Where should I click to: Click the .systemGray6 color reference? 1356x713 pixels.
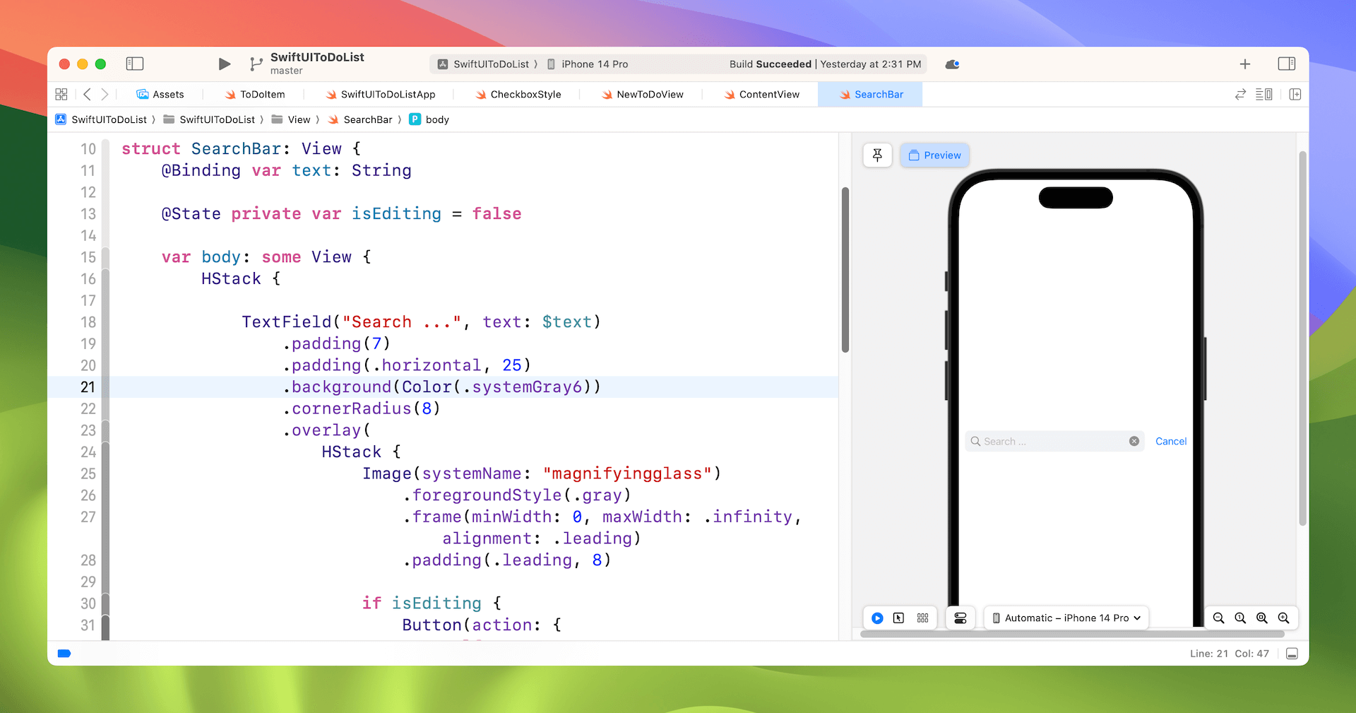522,387
